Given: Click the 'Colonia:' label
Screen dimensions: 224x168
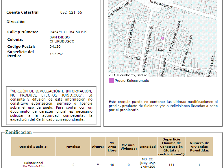Looking at the screenshot, I should [x=15, y=39].
